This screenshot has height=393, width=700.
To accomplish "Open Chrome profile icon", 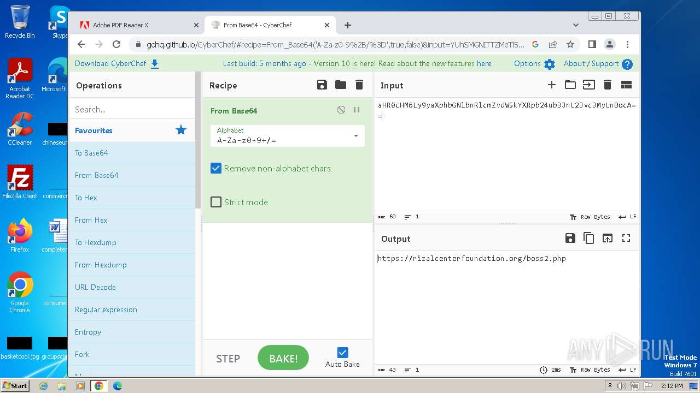I will coord(610,44).
